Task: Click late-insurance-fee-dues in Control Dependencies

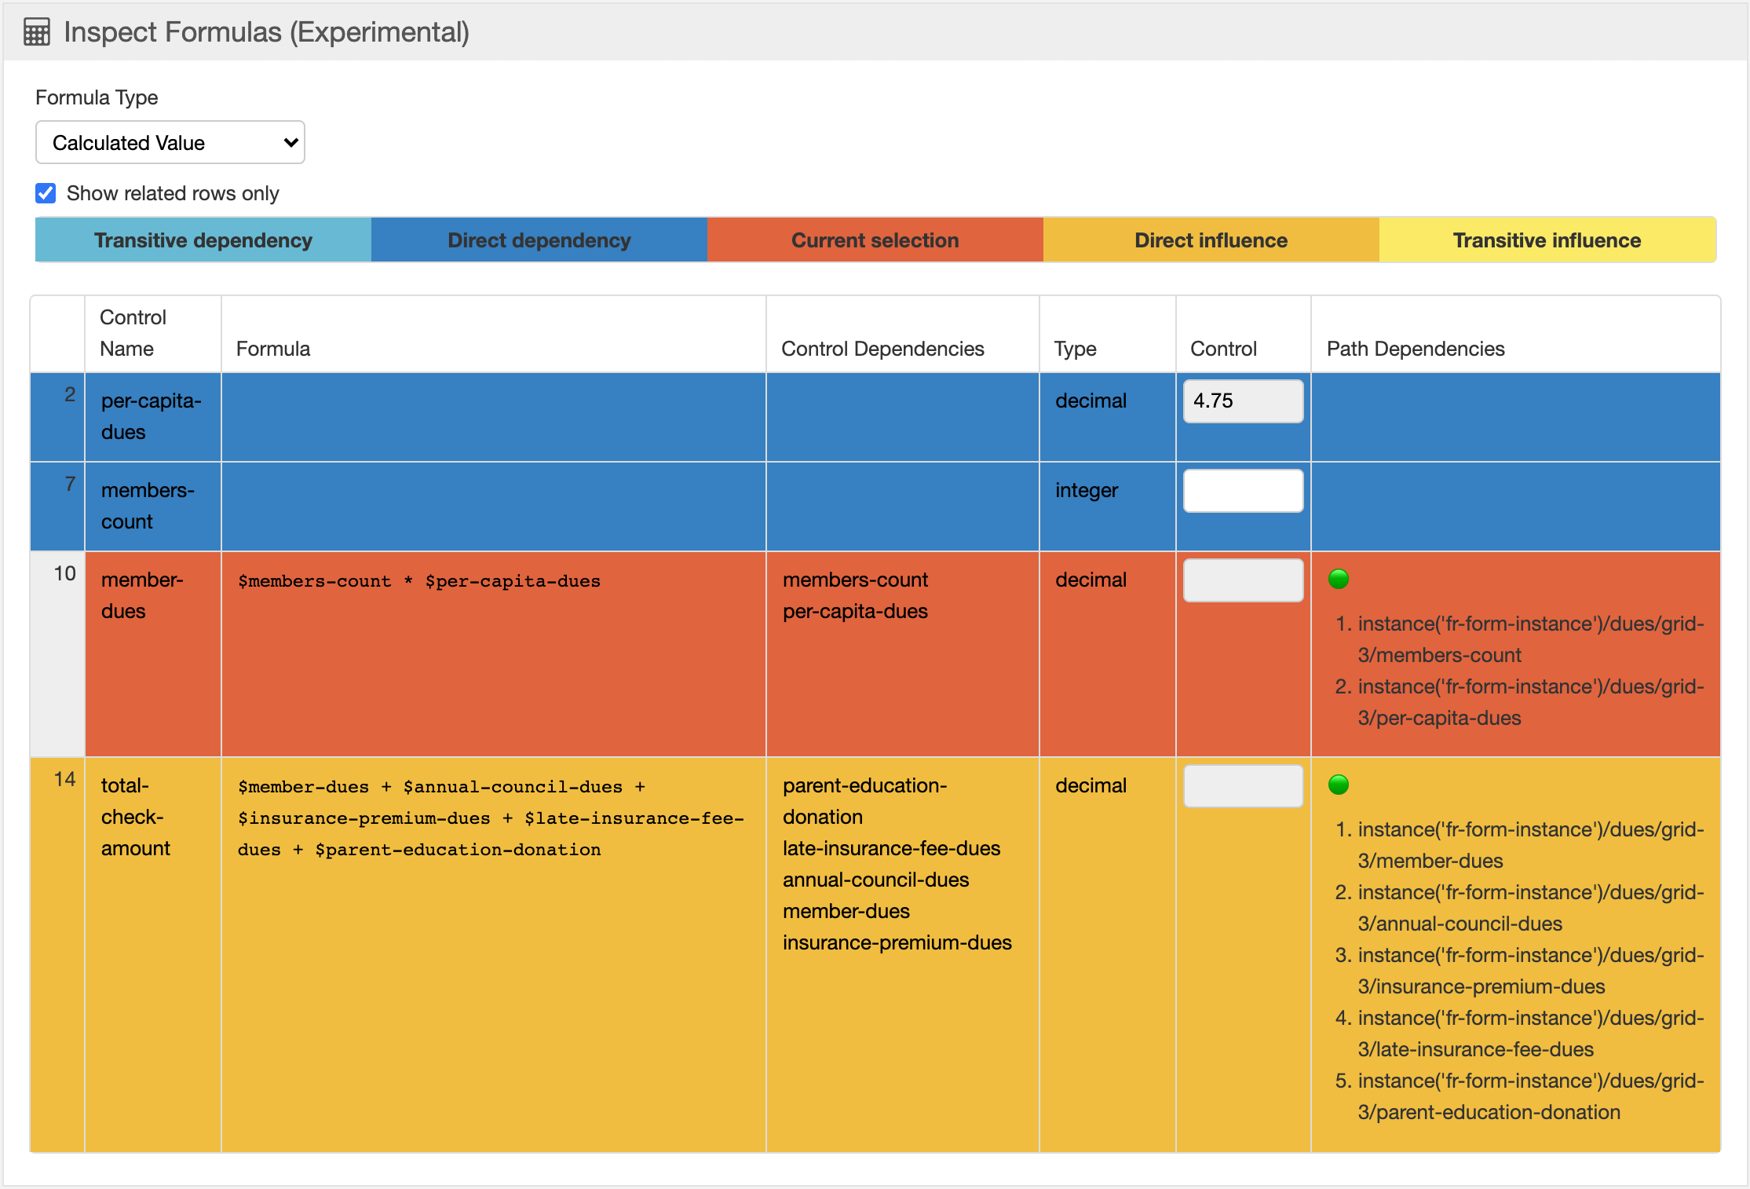Action: pyautogui.click(x=892, y=849)
